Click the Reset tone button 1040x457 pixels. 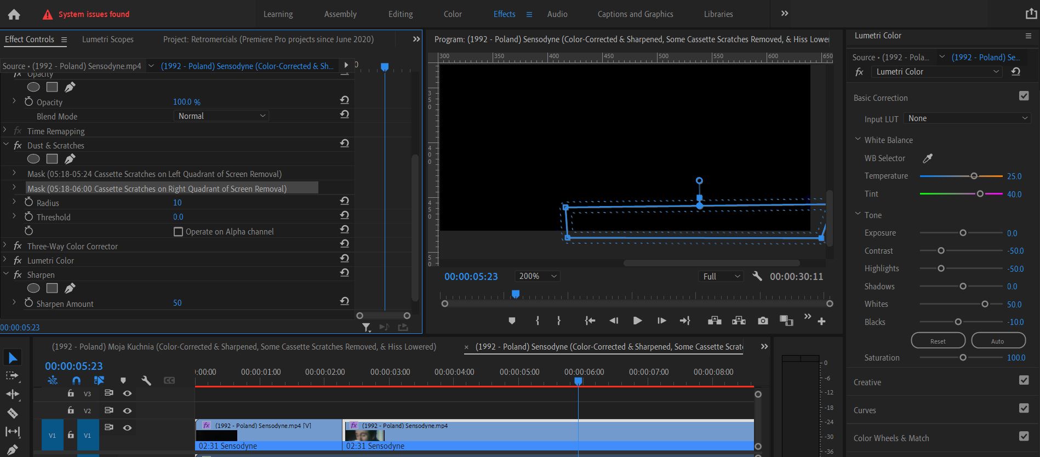pyautogui.click(x=938, y=341)
